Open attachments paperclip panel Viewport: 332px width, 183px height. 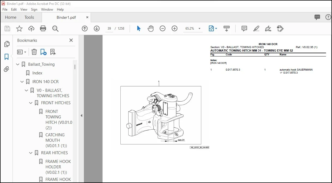pos(7,69)
